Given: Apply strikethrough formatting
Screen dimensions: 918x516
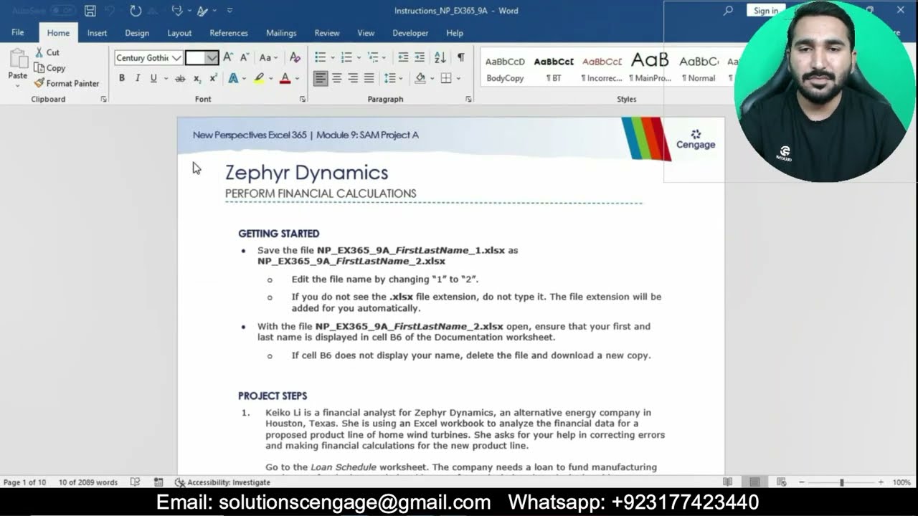Looking at the screenshot, I should point(180,78).
